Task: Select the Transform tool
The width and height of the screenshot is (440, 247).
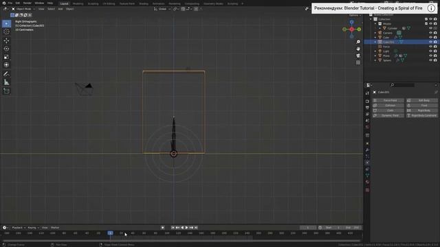Action: (6, 65)
